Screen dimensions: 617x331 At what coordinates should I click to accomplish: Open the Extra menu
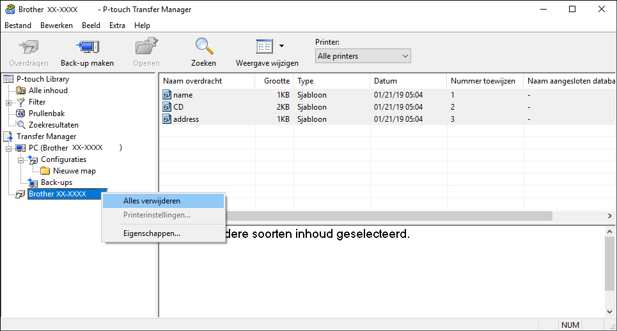click(117, 26)
